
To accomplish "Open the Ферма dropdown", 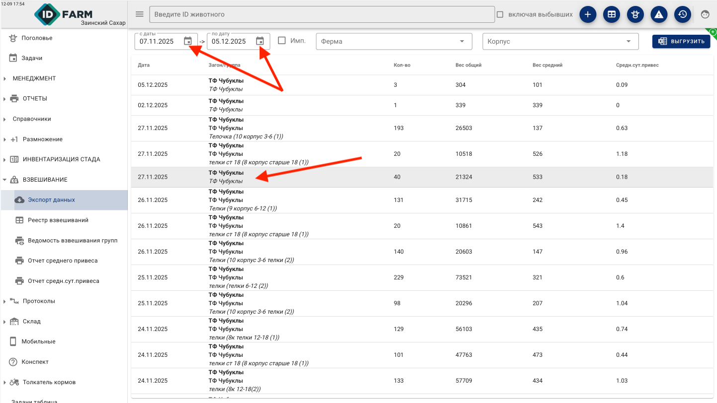I will [394, 41].
